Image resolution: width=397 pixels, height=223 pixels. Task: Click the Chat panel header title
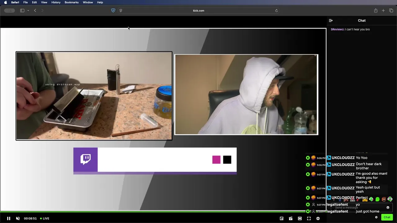click(362, 20)
